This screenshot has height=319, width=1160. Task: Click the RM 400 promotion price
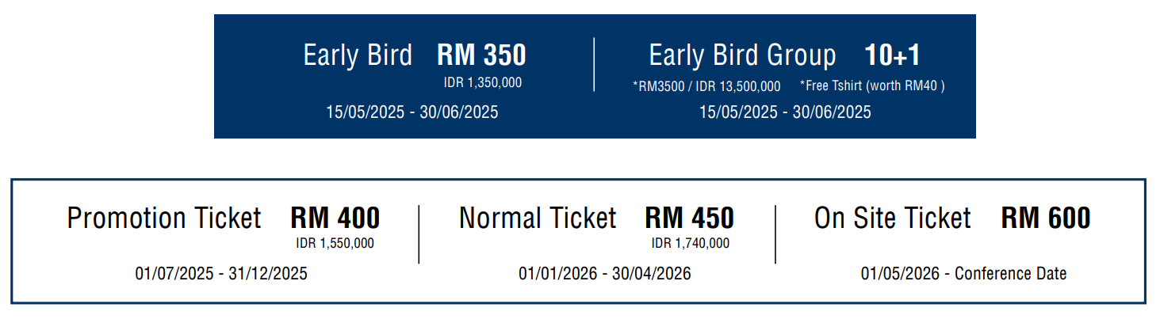(x=335, y=218)
